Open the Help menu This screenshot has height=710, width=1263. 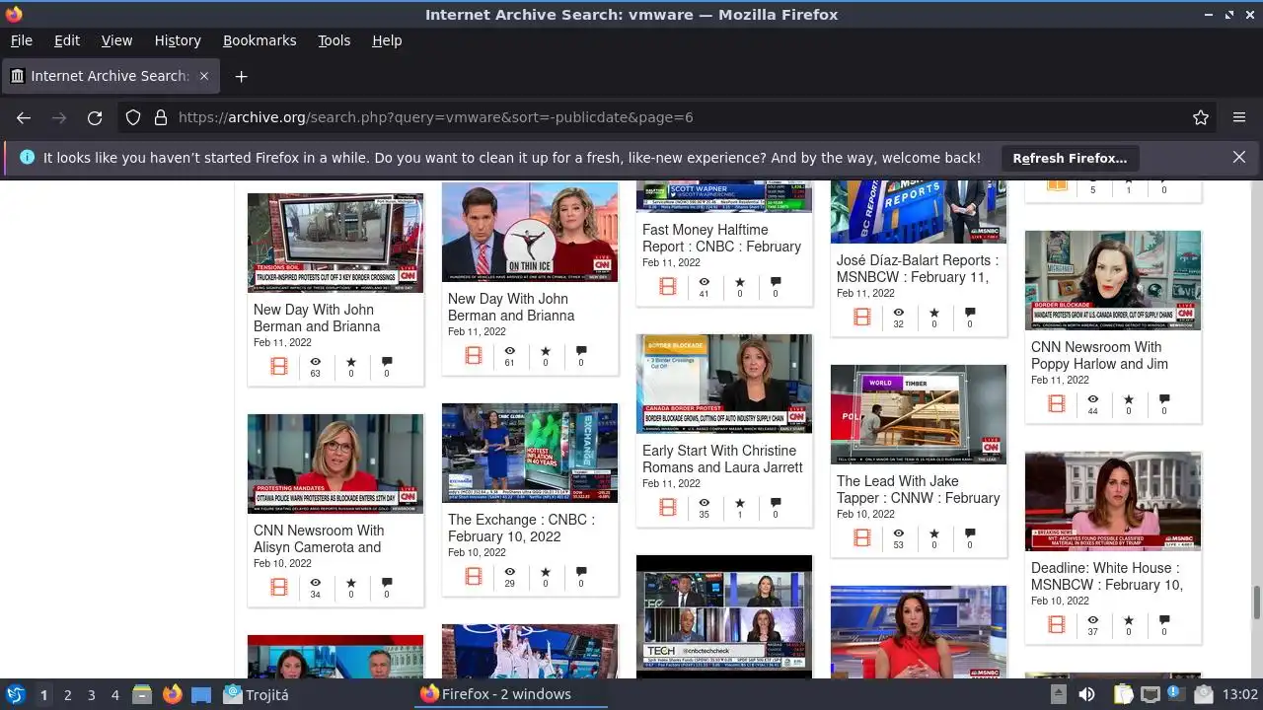pyautogui.click(x=387, y=40)
